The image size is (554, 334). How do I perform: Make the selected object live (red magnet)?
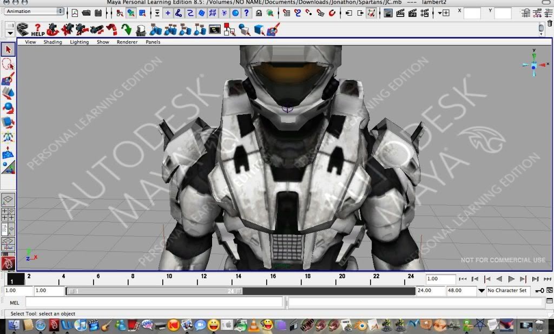pos(332,13)
